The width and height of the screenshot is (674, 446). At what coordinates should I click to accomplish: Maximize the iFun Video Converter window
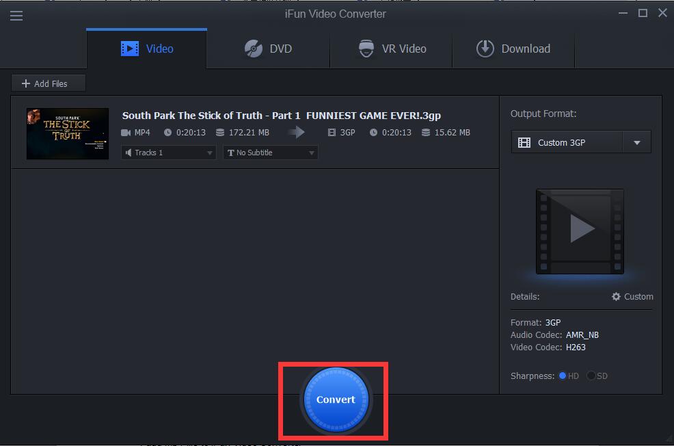[x=643, y=13]
